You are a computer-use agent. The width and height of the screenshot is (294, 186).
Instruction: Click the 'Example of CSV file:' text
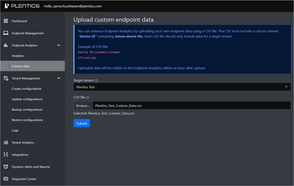(93, 47)
